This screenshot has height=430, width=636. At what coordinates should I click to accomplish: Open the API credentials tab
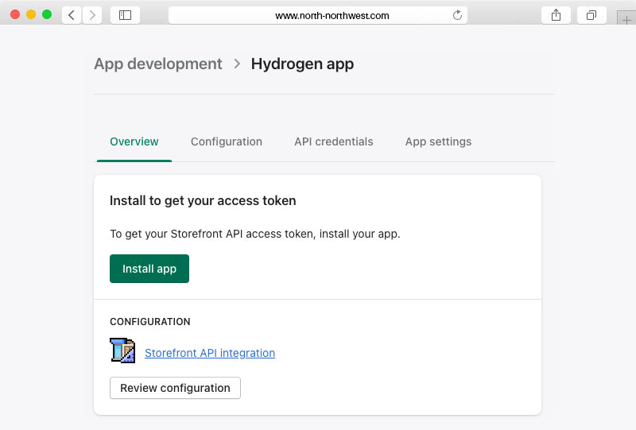pyautogui.click(x=334, y=141)
